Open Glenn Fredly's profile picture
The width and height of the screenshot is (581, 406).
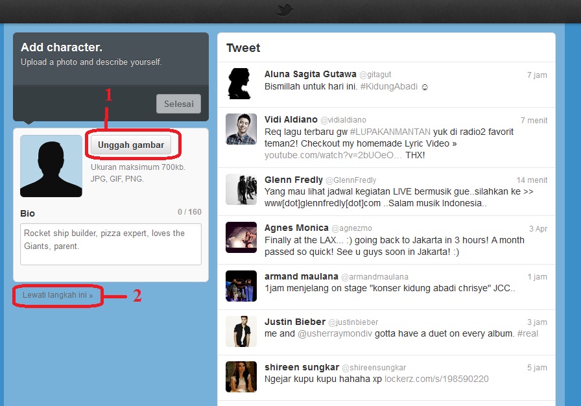(x=241, y=189)
